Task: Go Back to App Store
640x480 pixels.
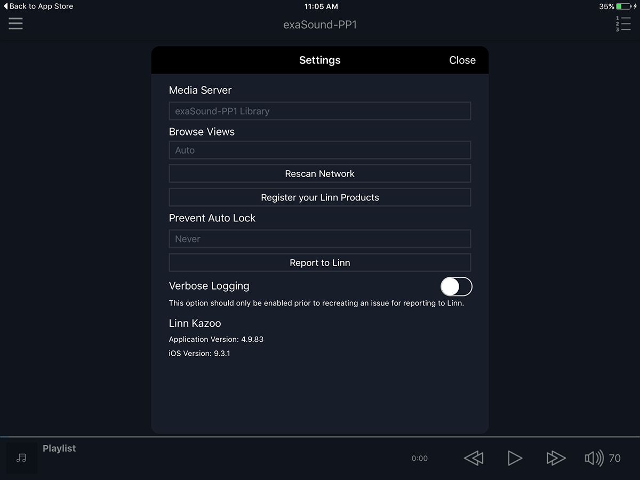Action: (x=38, y=6)
